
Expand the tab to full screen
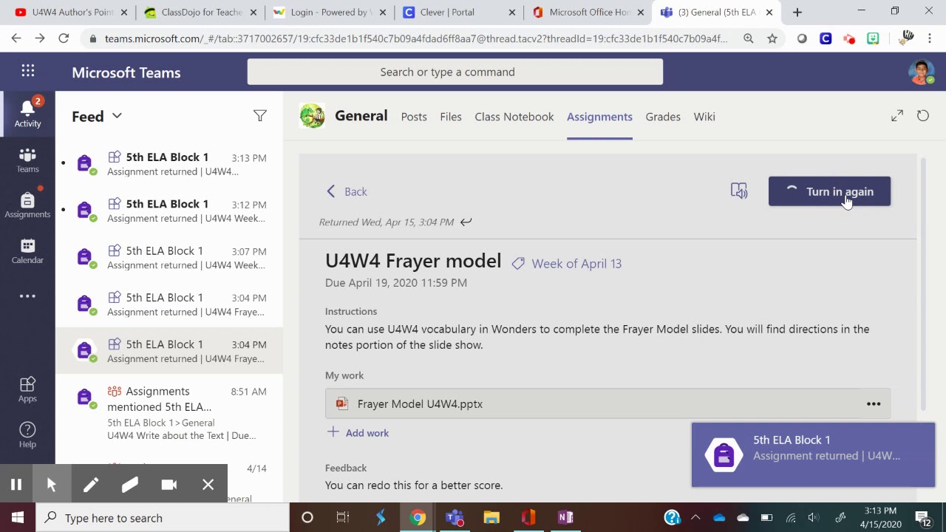(x=897, y=116)
